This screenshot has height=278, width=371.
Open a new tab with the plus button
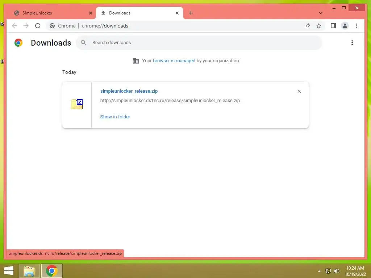tap(191, 13)
